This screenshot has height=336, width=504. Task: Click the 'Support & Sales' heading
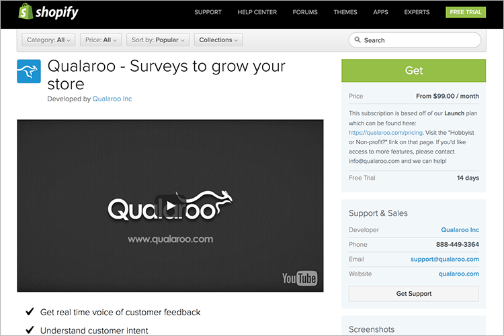(x=378, y=213)
